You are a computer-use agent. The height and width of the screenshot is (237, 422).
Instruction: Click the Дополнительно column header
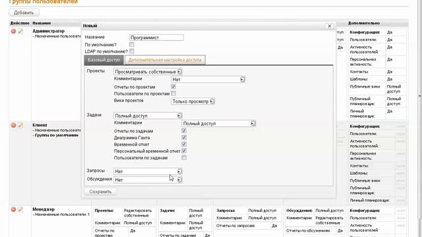pyautogui.click(x=364, y=24)
